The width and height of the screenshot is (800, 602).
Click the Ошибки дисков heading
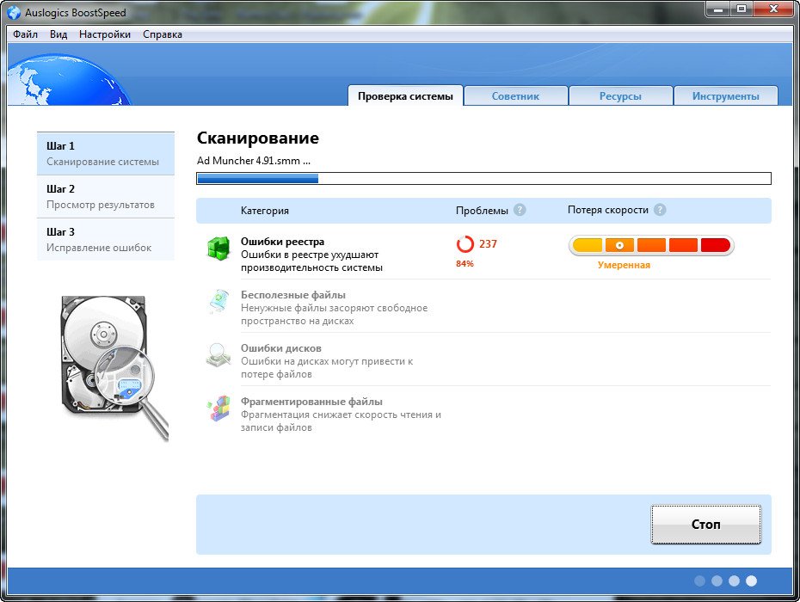coord(281,348)
